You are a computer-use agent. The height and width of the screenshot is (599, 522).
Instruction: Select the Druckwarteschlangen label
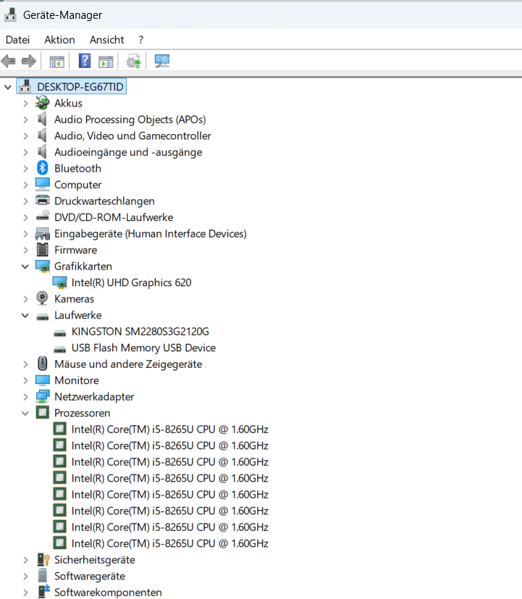(x=105, y=201)
